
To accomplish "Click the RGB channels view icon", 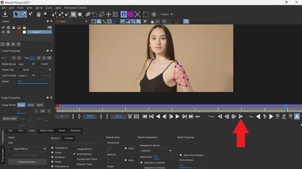I will (x=93, y=21).
